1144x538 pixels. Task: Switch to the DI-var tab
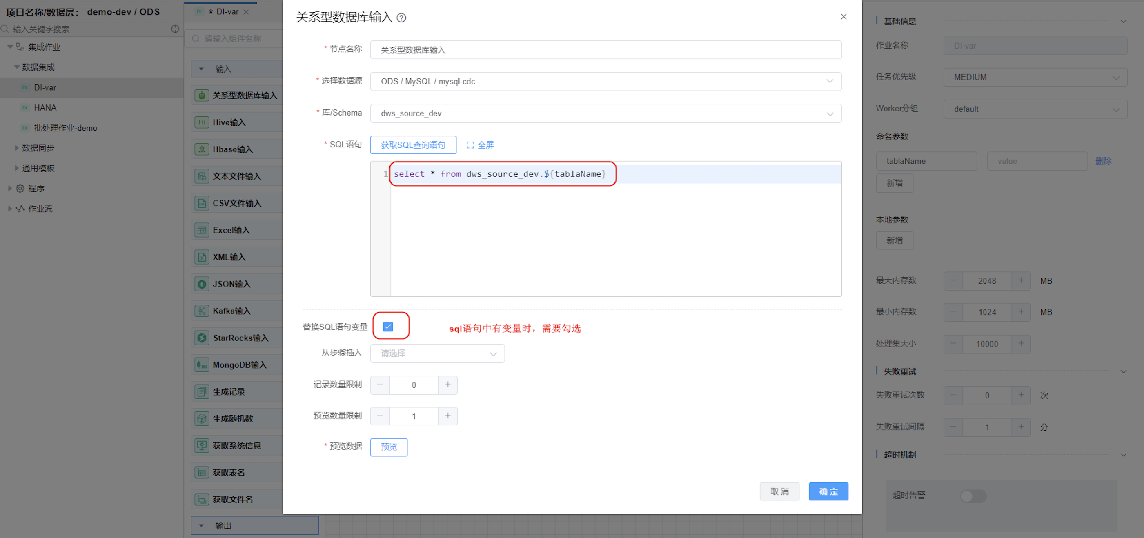click(227, 12)
